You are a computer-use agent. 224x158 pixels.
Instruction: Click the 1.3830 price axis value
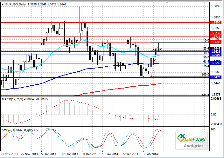(x=216, y=17)
